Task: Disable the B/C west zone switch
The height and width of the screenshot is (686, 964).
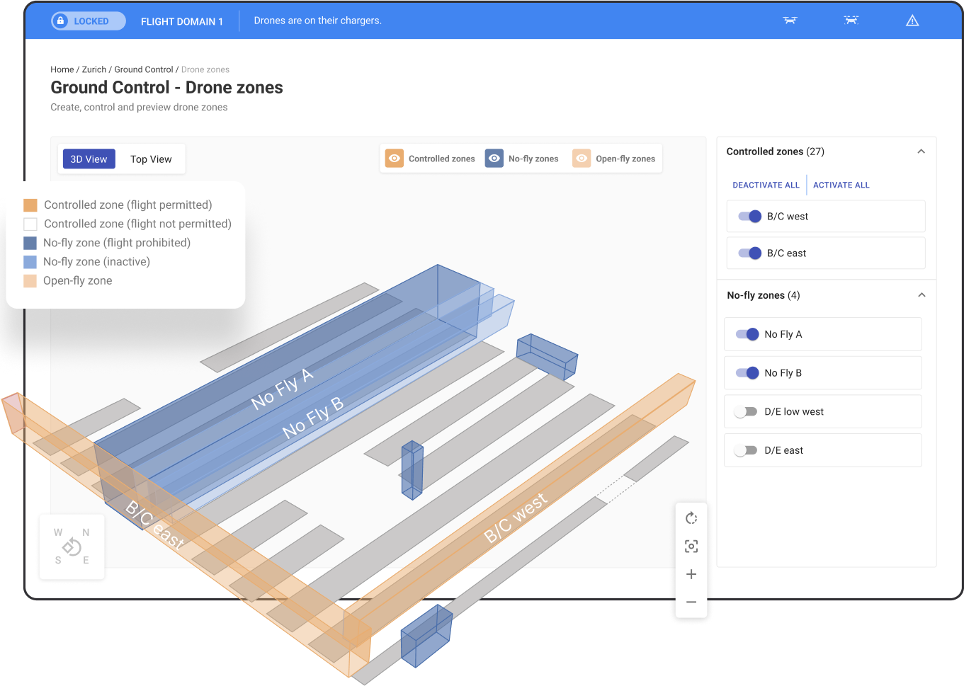Action: pyautogui.click(x=749, y=217)
